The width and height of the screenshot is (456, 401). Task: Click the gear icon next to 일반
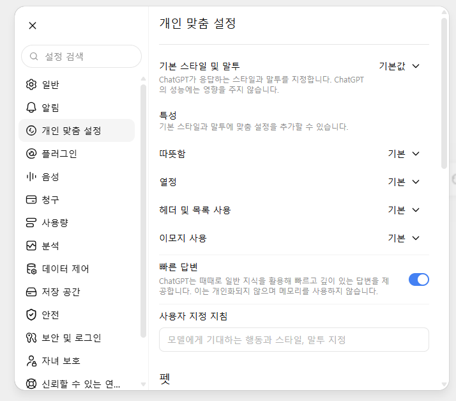pyautogui.click(x=31, y=84)
